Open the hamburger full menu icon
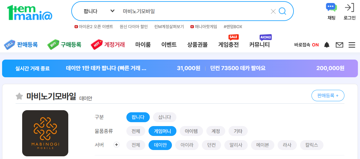Image resolution: width=360 pixels, height=159 pixels. point(352,45)
